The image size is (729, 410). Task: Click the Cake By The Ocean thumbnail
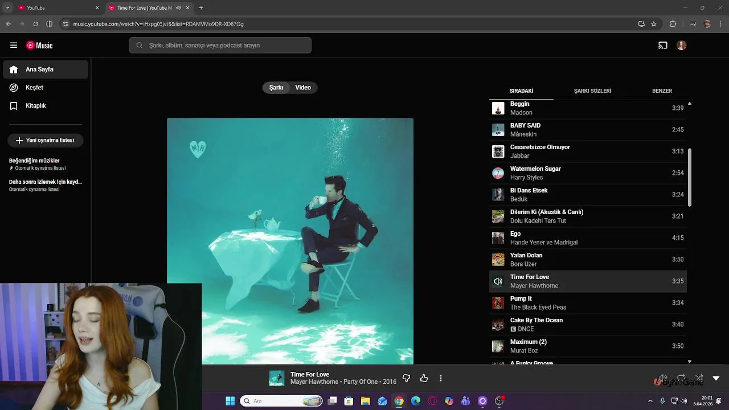pos(498,325)
